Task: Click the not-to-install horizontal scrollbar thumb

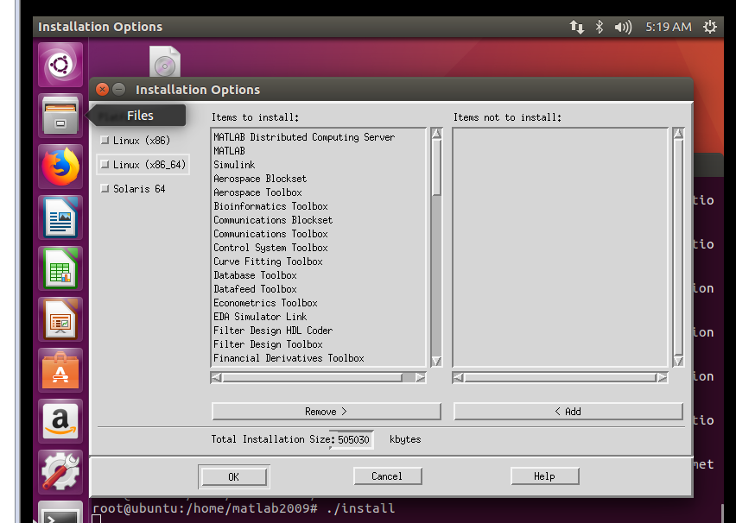Action: tap(560, 378)
